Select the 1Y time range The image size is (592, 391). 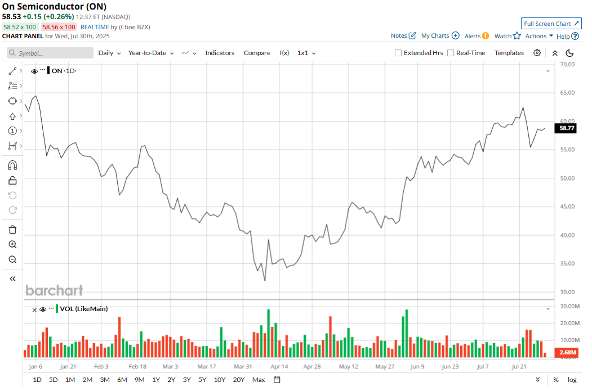[156, 380]
